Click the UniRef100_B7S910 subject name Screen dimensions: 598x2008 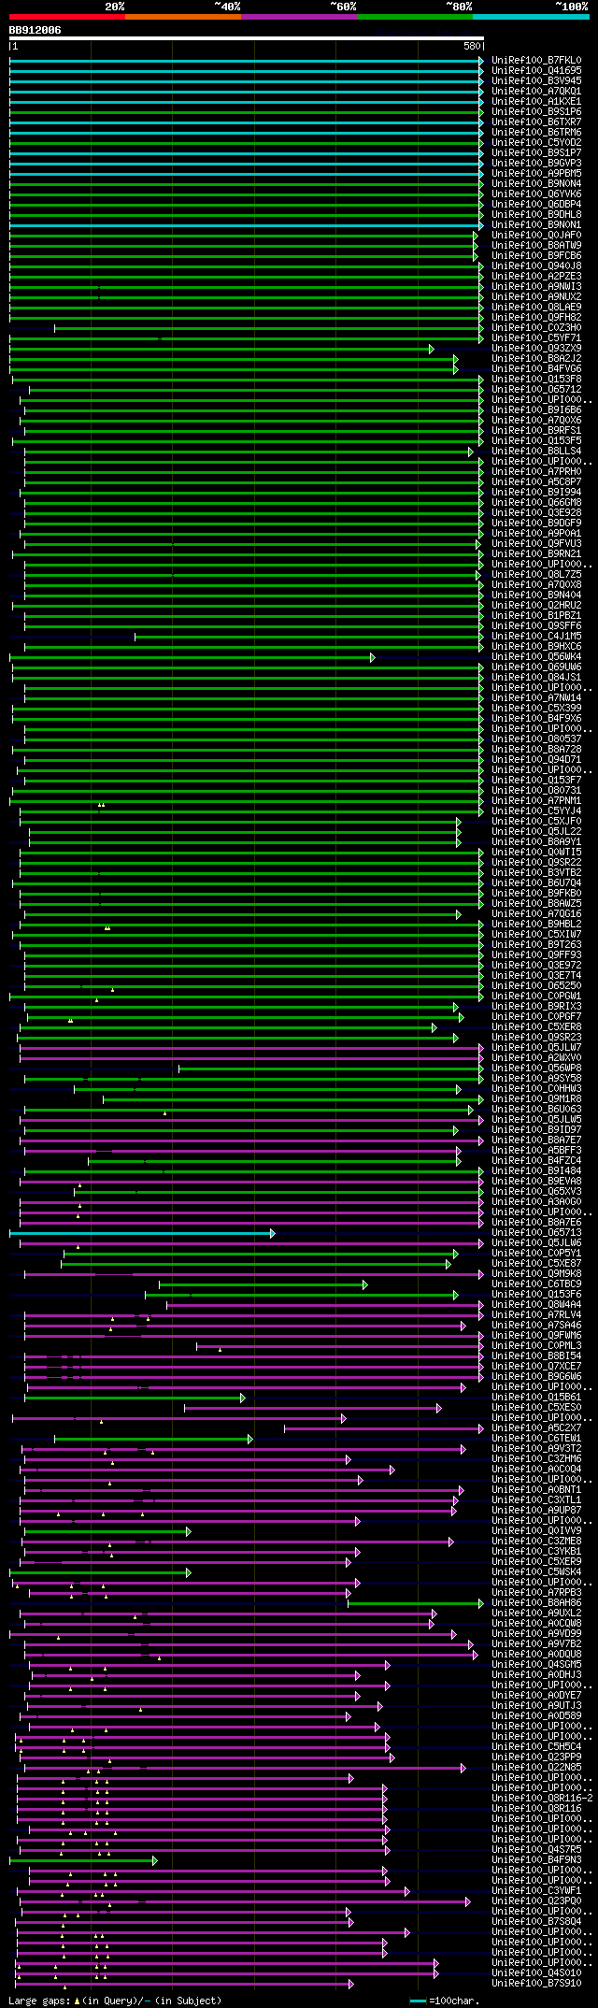pos(536,1984)
